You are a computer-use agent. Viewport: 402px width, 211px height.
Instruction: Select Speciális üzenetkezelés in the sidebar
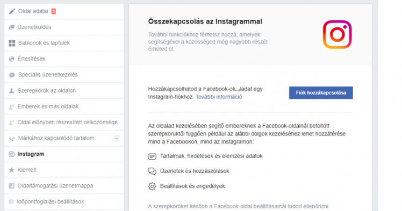click(x=64, y=74)
